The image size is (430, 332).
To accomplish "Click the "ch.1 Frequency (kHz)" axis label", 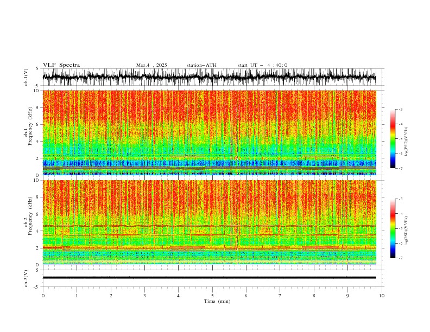I will pos(28,125).
